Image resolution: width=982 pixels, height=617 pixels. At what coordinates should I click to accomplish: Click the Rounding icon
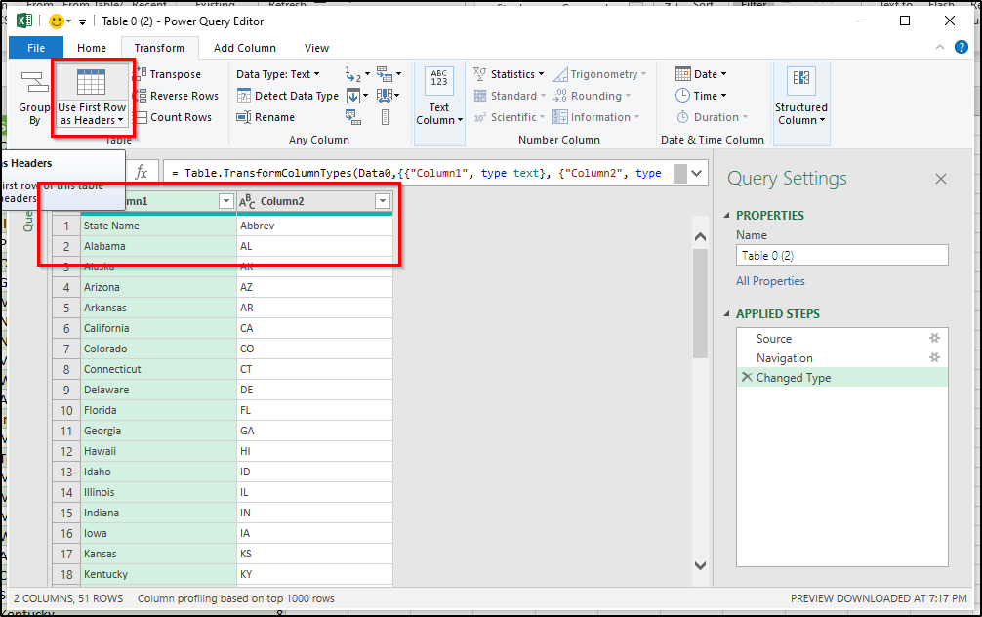point(560,96)
